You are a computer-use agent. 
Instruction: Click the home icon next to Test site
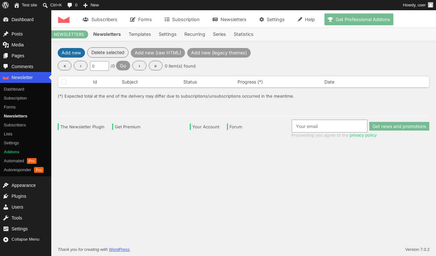pyautogui.click(x=17, y=5)
